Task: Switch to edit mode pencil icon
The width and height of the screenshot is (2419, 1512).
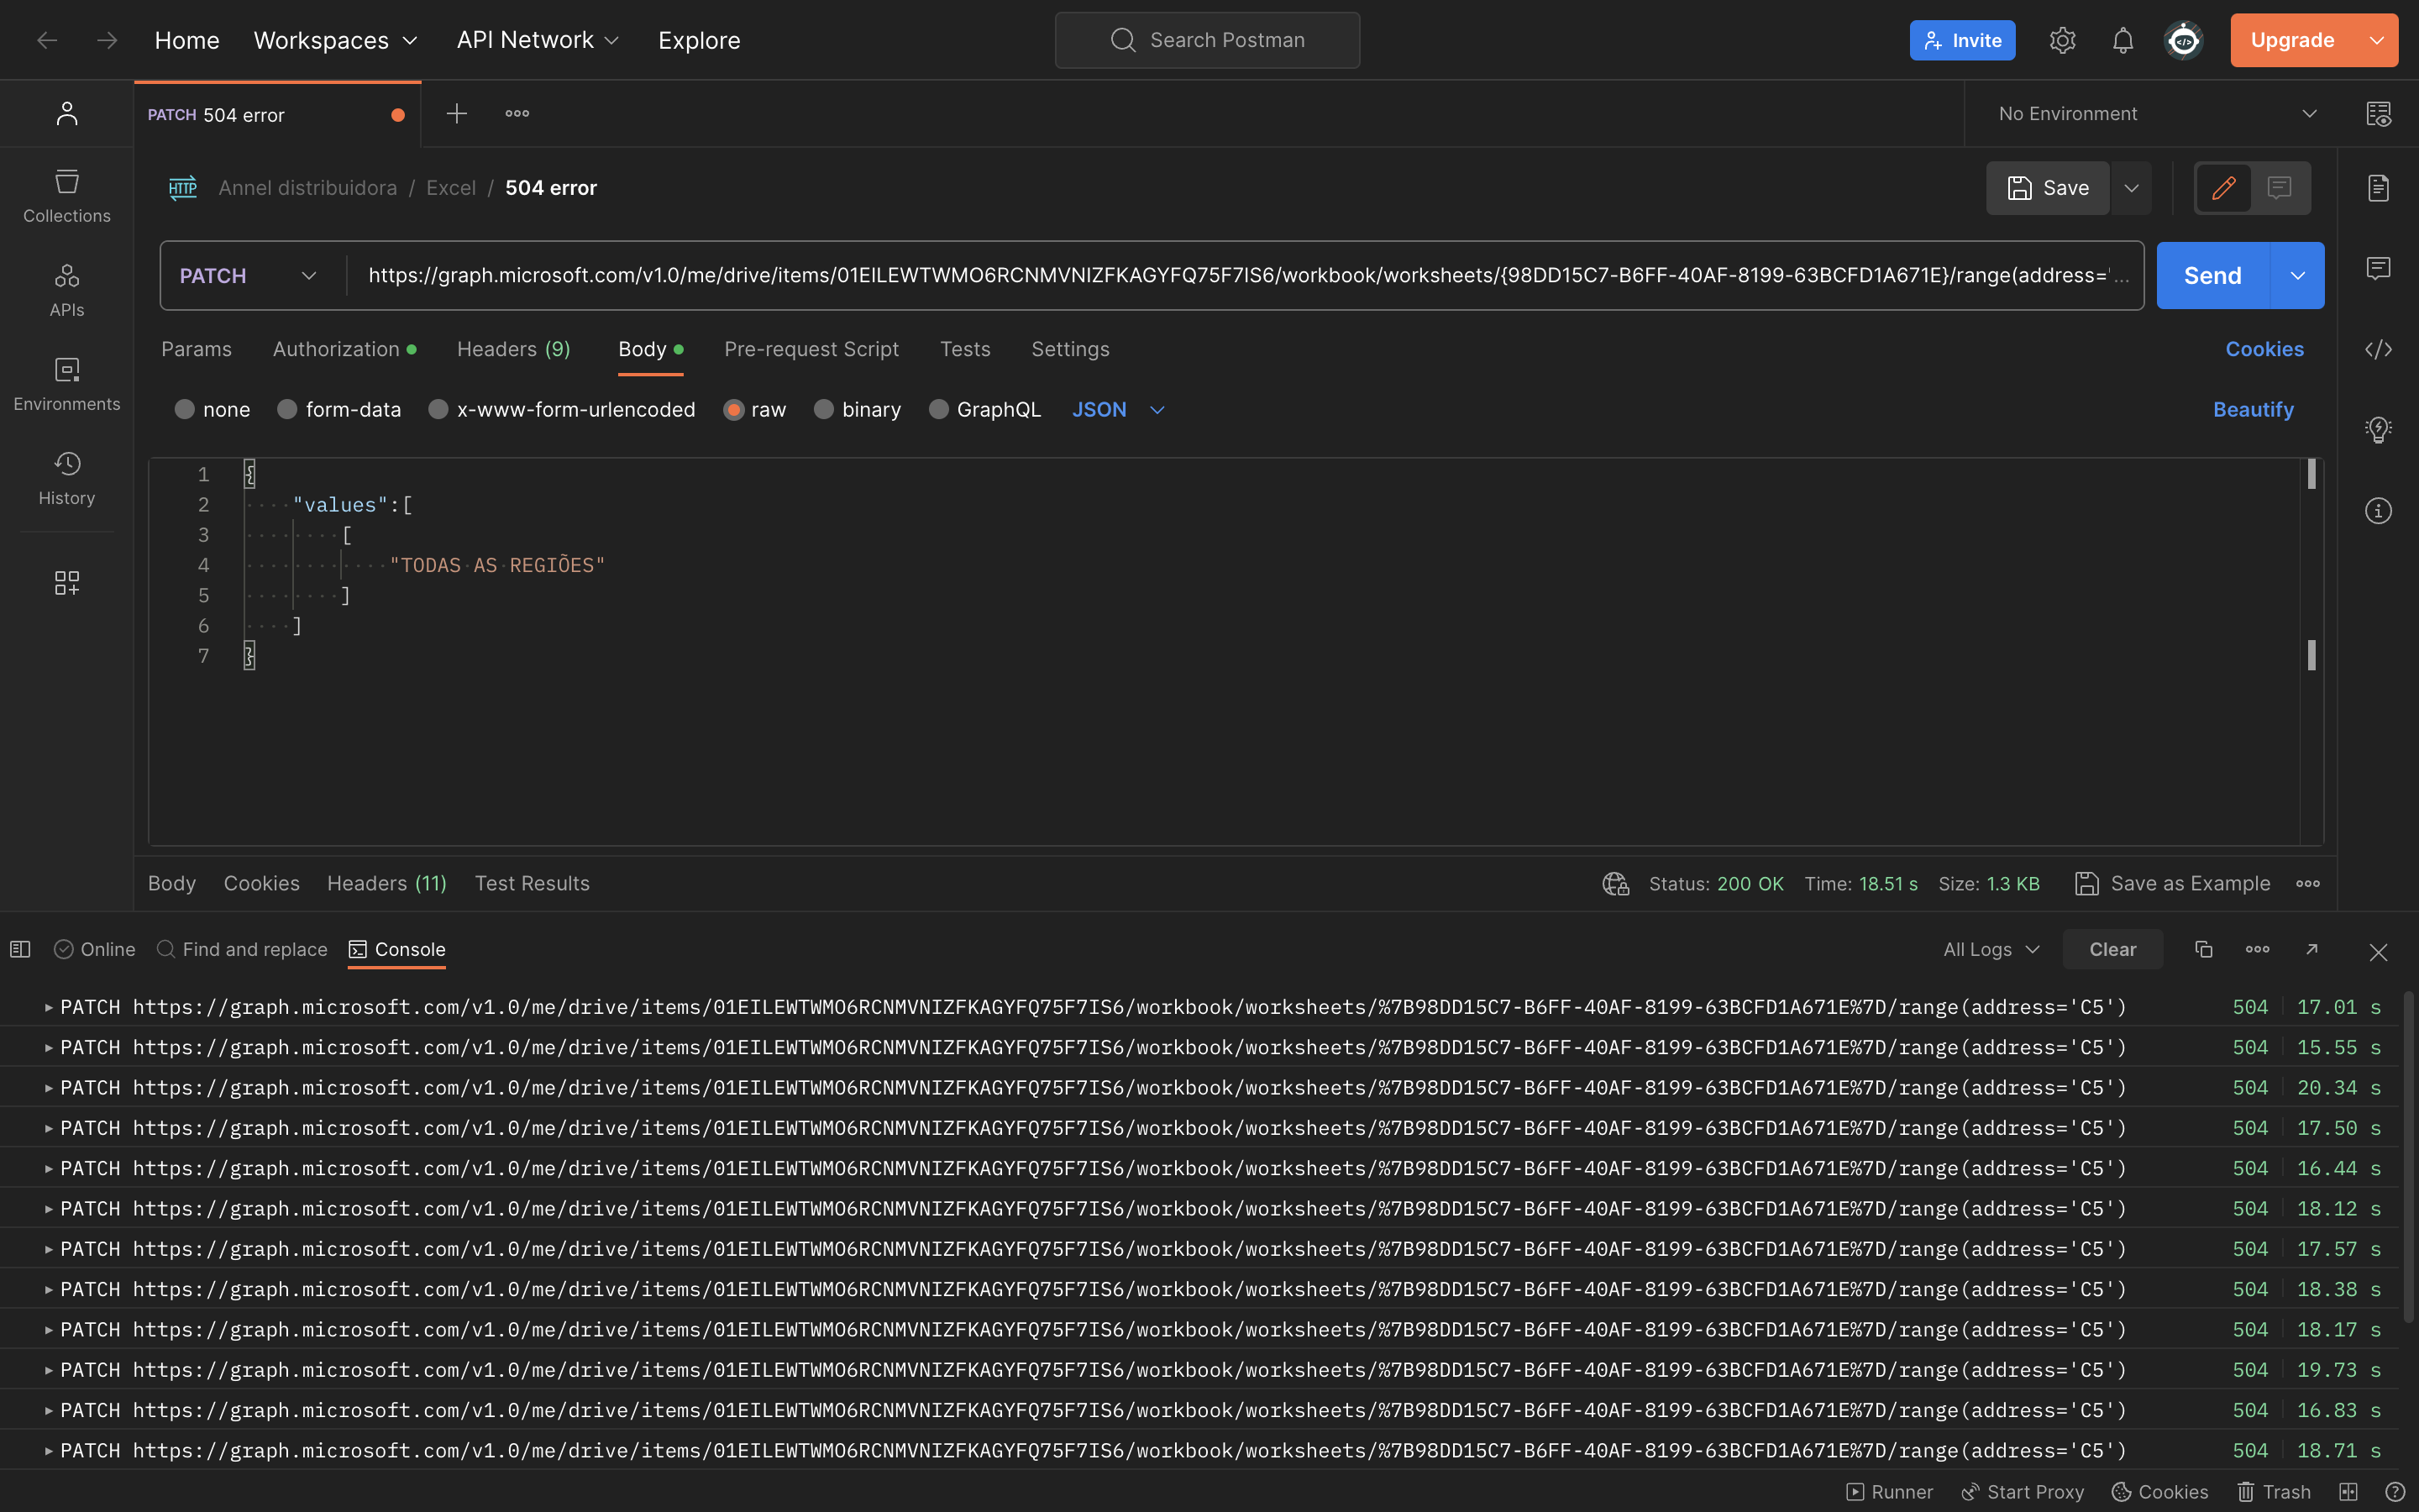Action: tap(2224, 188)
